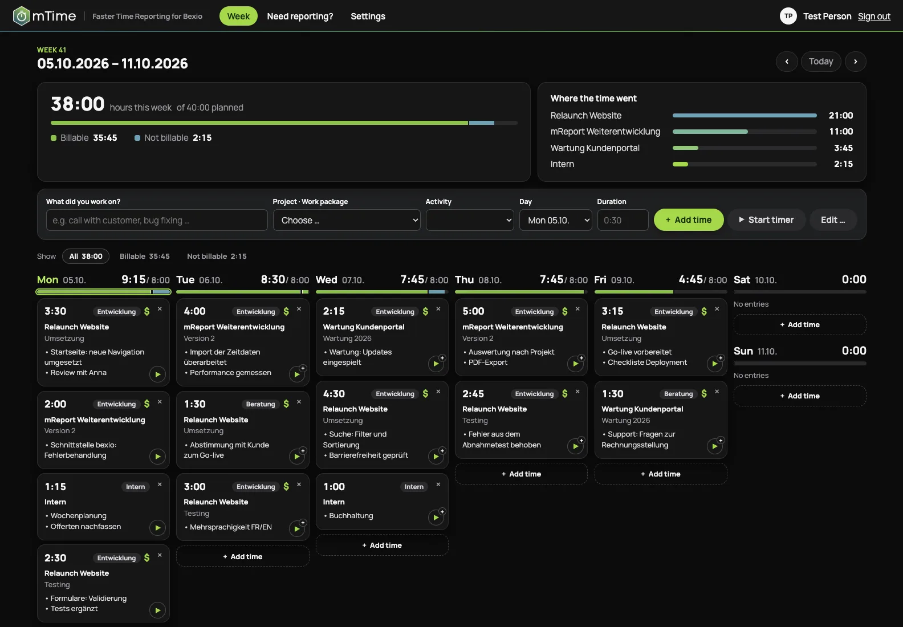Screen dimensions: 903x627
Task: Delete Monday's 1:15 Intern entry
Action: click(x=160, y=484)
